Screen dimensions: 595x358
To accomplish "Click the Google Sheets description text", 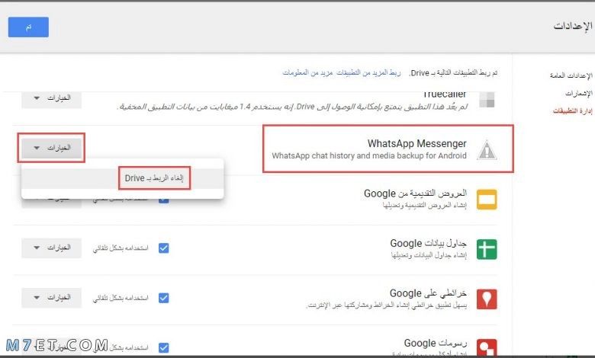I will (429, 256).
